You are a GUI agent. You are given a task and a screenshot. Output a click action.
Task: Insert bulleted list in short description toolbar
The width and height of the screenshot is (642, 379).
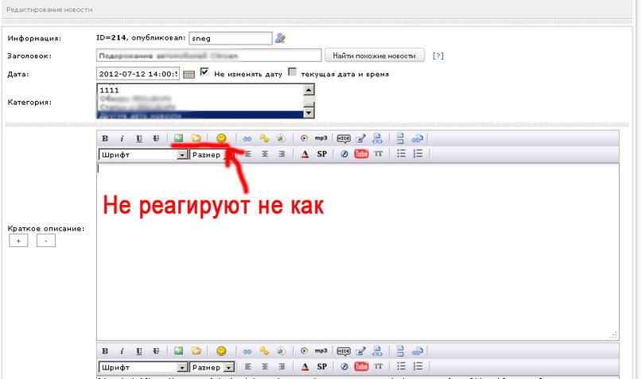tap(401, 153)
